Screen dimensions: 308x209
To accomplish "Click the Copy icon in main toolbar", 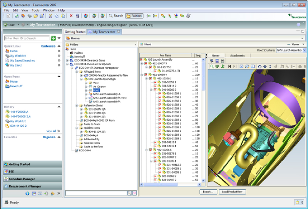I will [x=57, y=16].
